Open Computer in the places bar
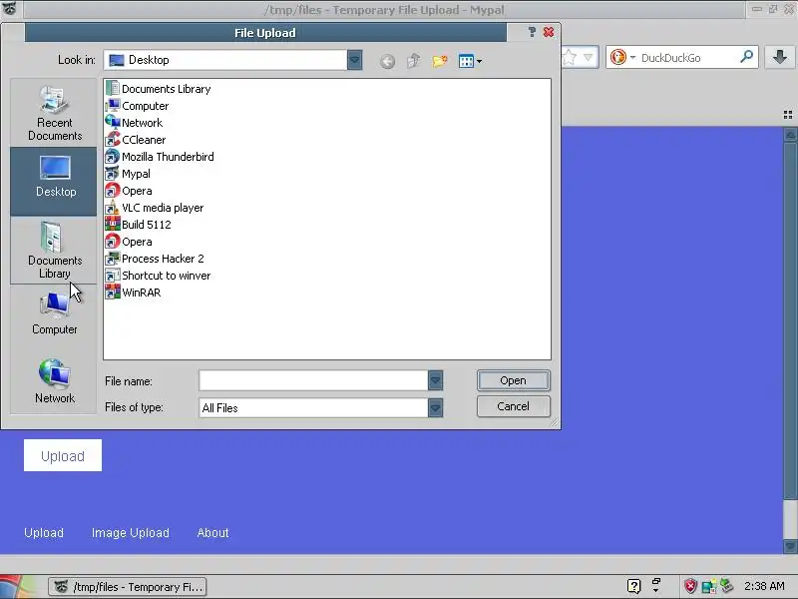 pyautogui.click(x=54, y=312)
